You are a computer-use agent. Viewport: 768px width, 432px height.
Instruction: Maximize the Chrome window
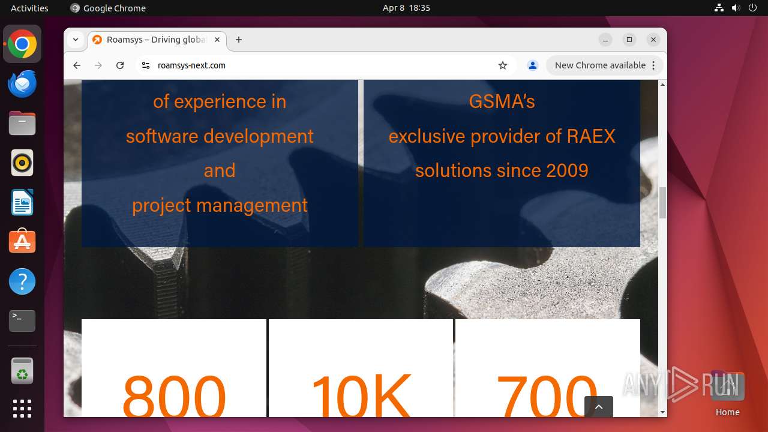click(x=629, y=40)
